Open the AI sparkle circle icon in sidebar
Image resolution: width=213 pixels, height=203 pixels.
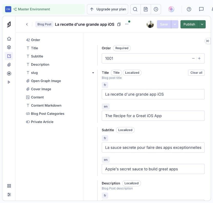(9, 73)
